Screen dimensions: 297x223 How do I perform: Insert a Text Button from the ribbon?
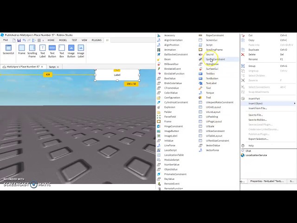[52, 51]
